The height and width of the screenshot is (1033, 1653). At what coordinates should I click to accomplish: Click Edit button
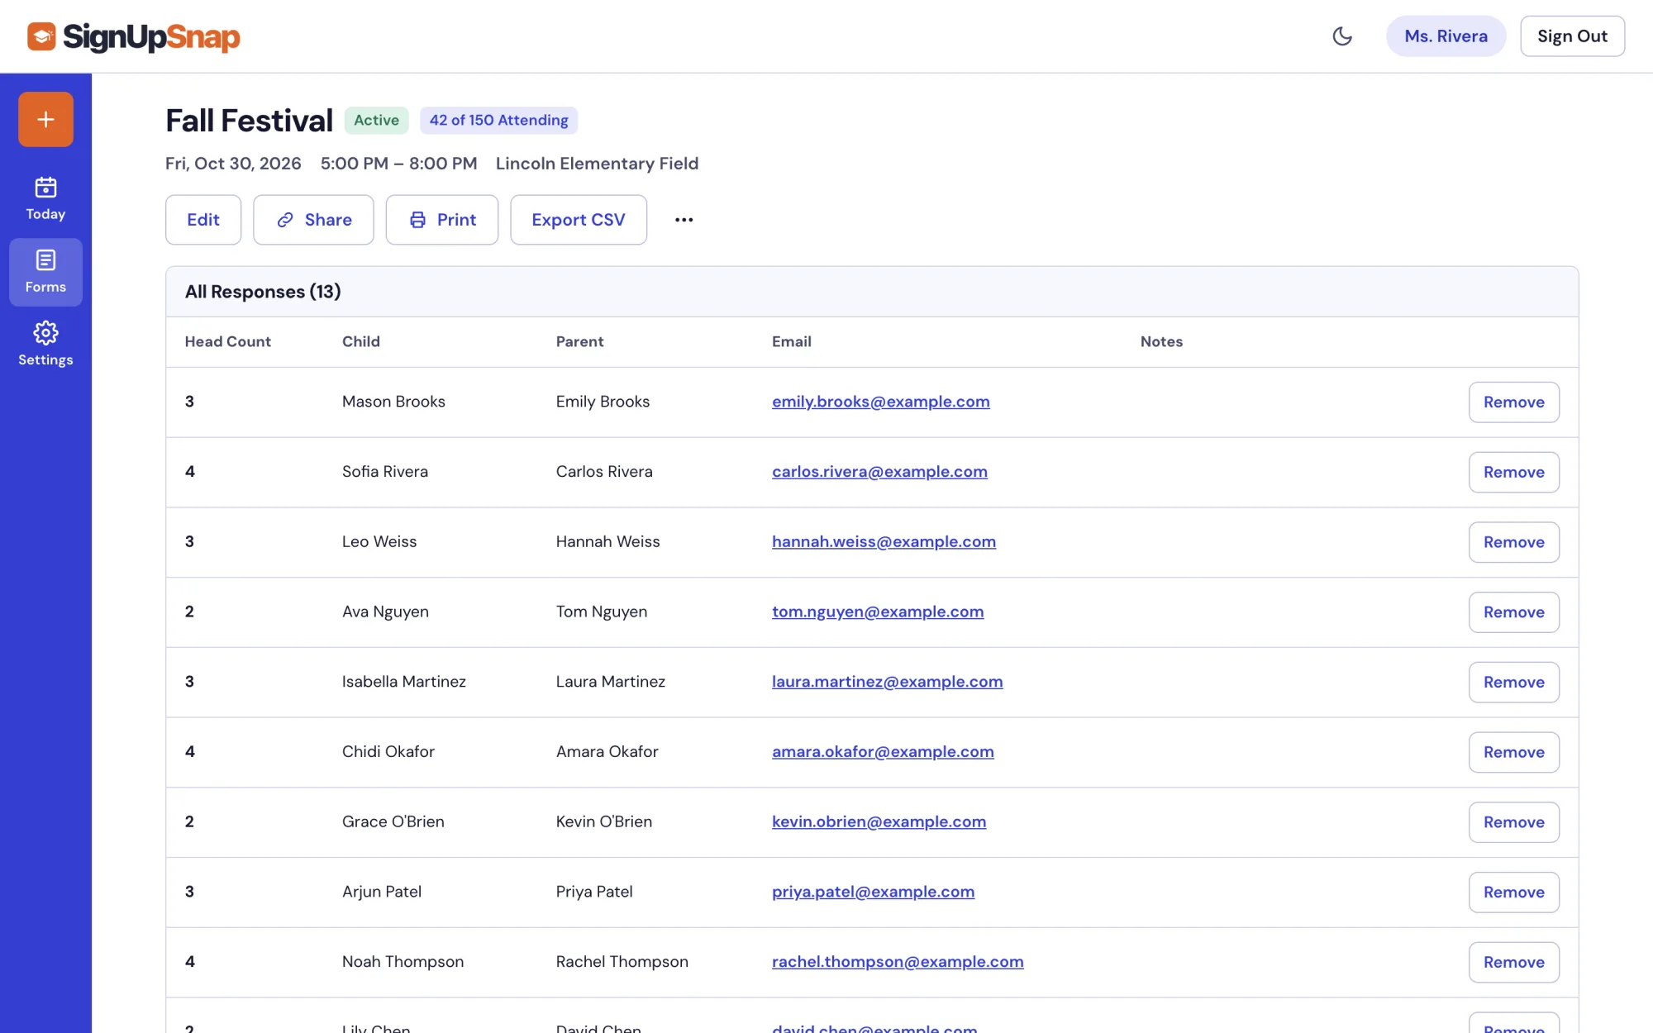pos(203,220)
